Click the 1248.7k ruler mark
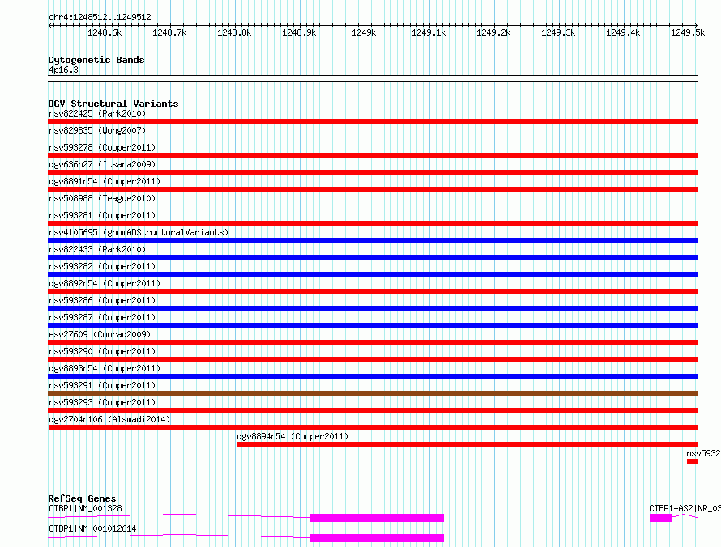The width and height of the screenshot is (721, 547). 169,32
